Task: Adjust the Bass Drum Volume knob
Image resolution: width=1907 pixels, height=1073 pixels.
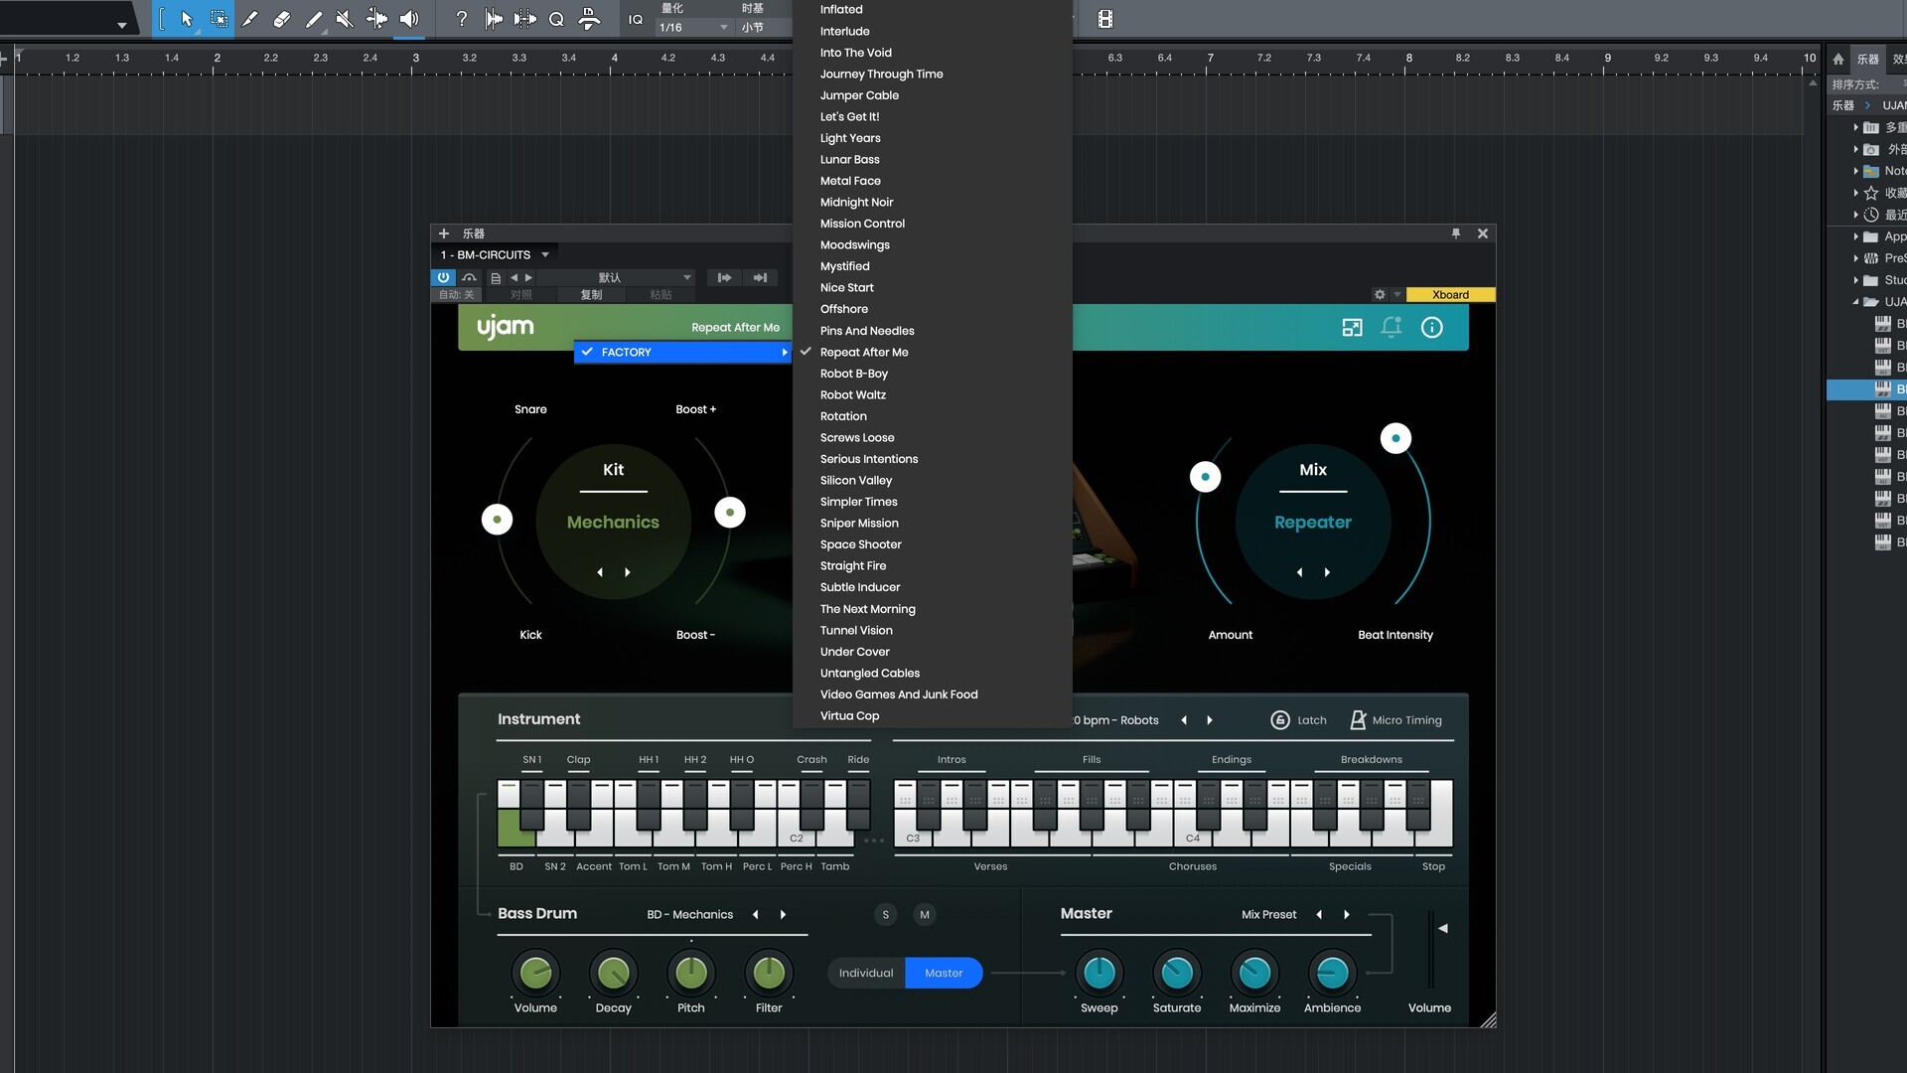Action: pyautogui.click(x=535, y=974)
